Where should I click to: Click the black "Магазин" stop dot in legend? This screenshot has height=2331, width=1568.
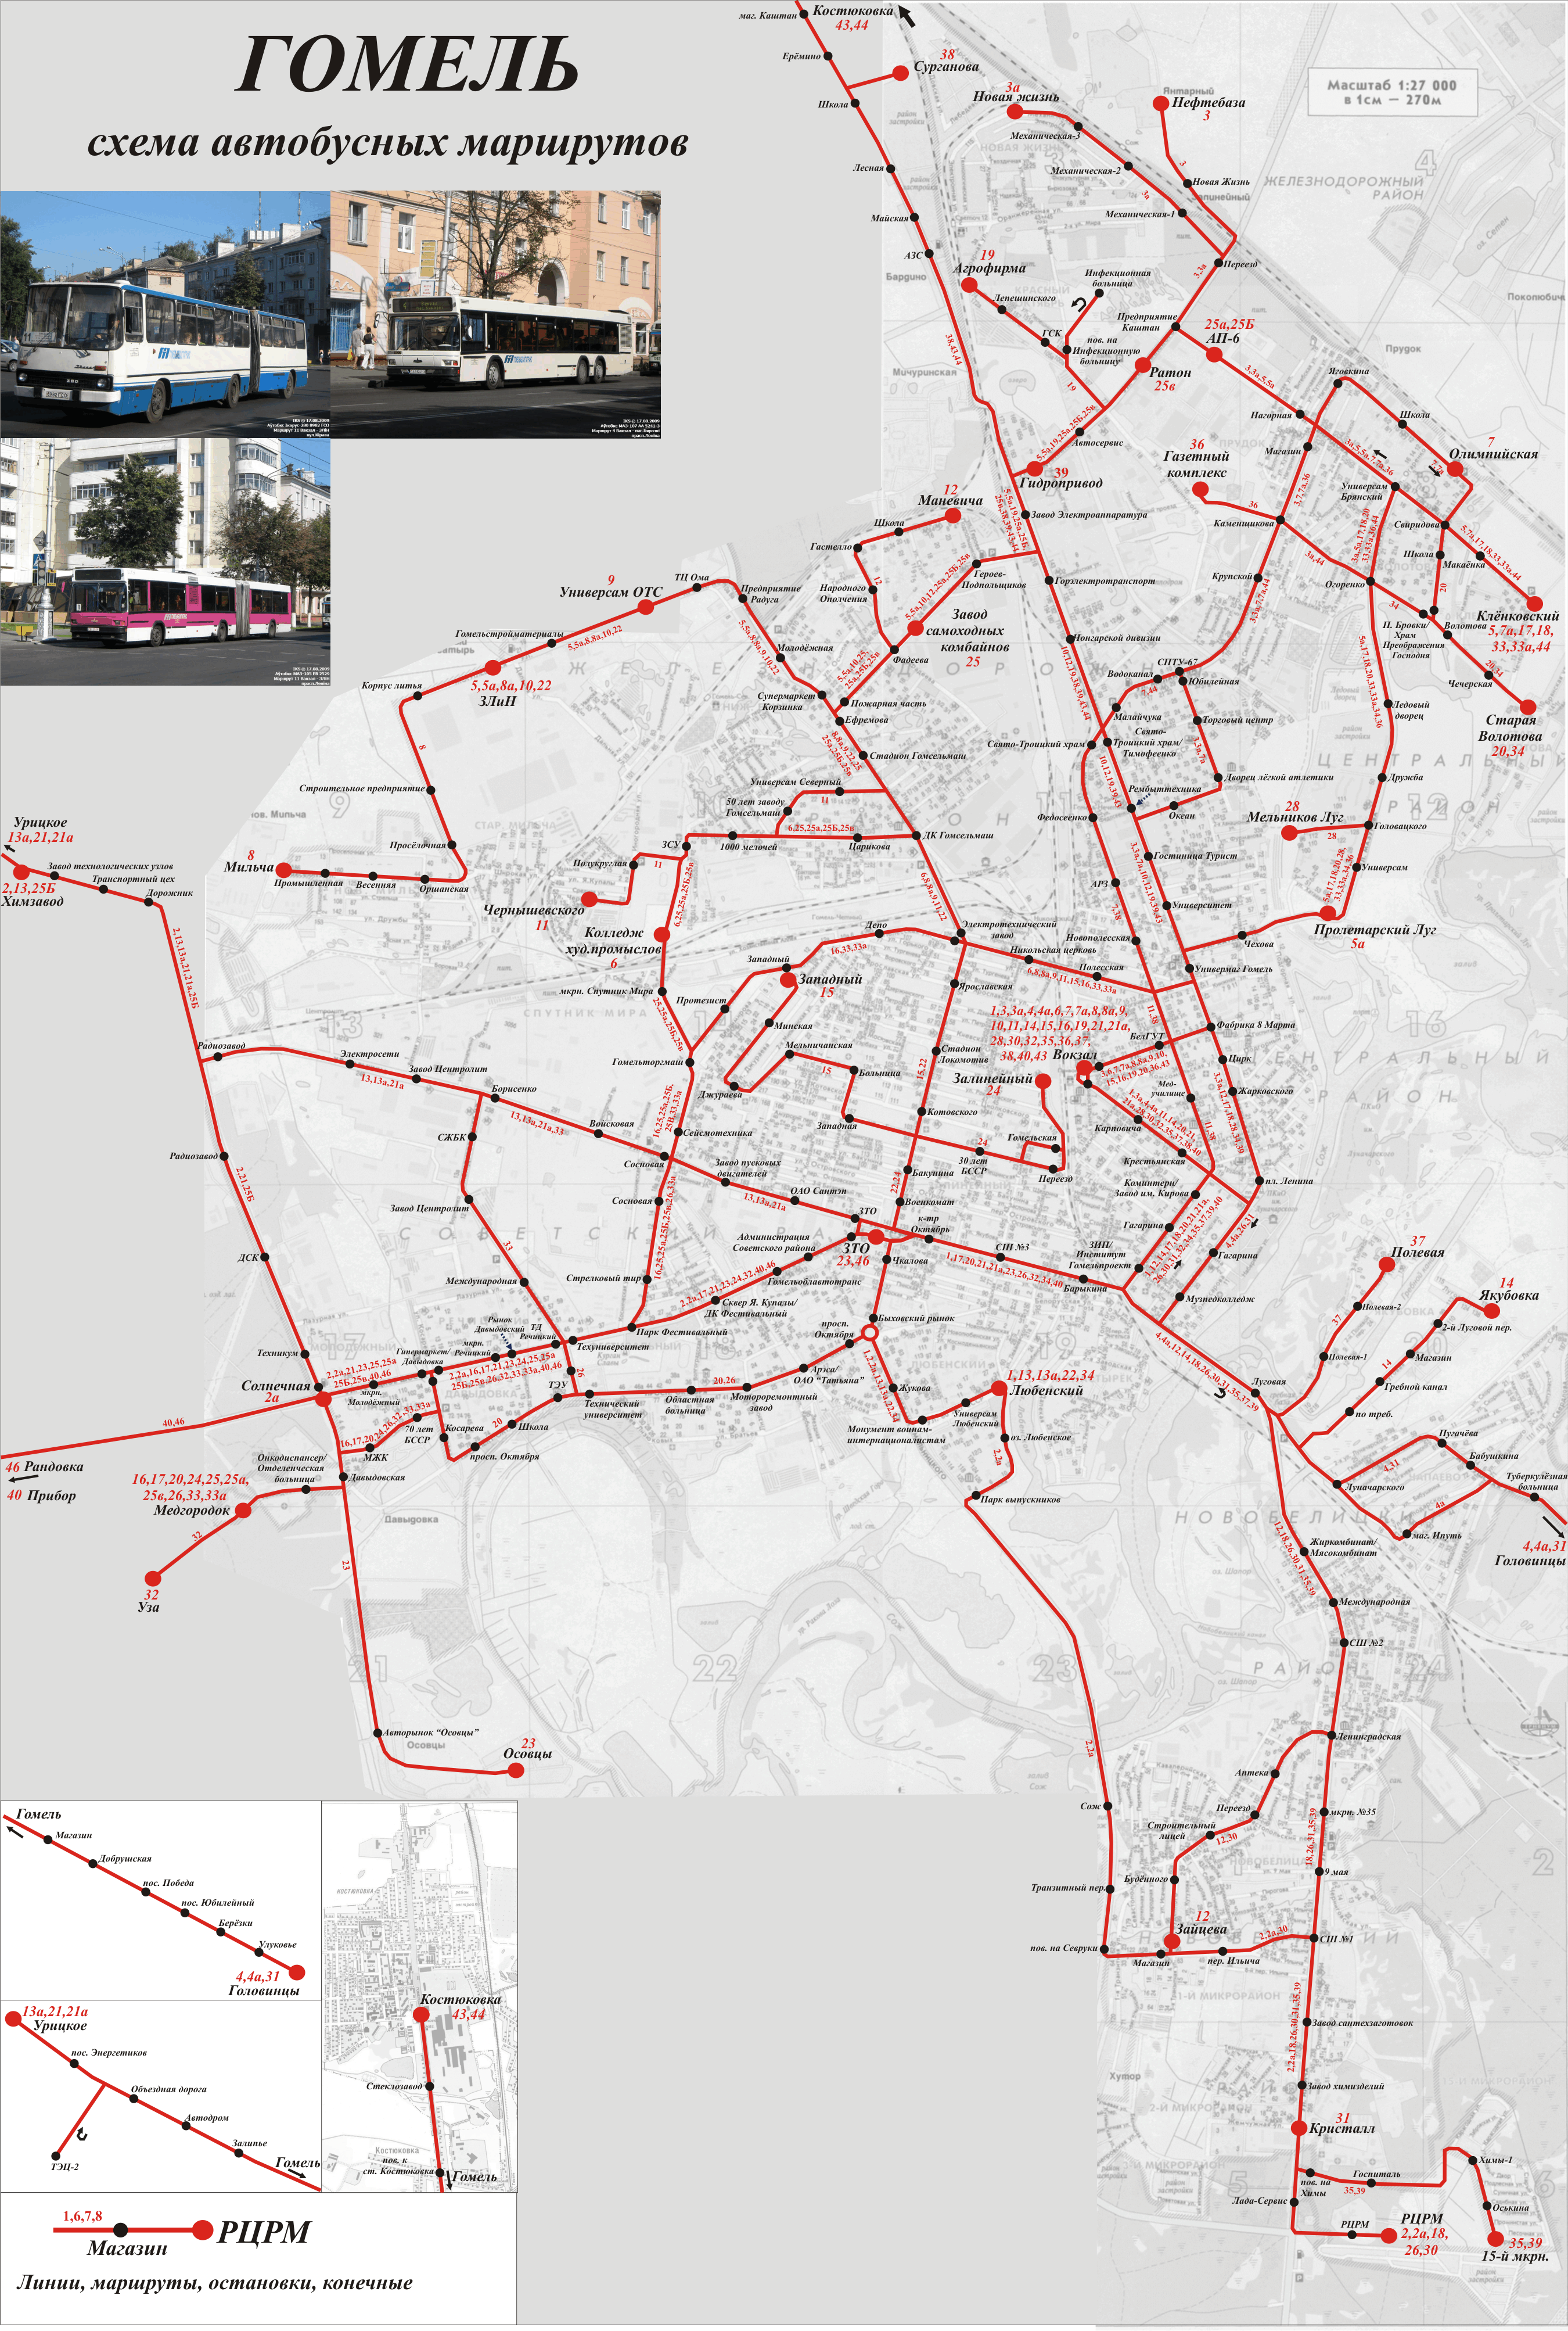[120, 2229]
